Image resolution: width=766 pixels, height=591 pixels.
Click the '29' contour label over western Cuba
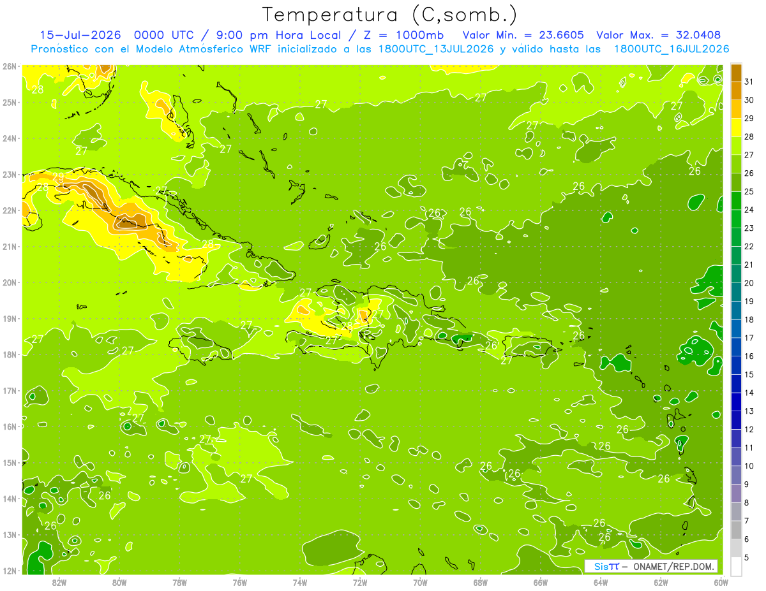click(x=58, y=177)
